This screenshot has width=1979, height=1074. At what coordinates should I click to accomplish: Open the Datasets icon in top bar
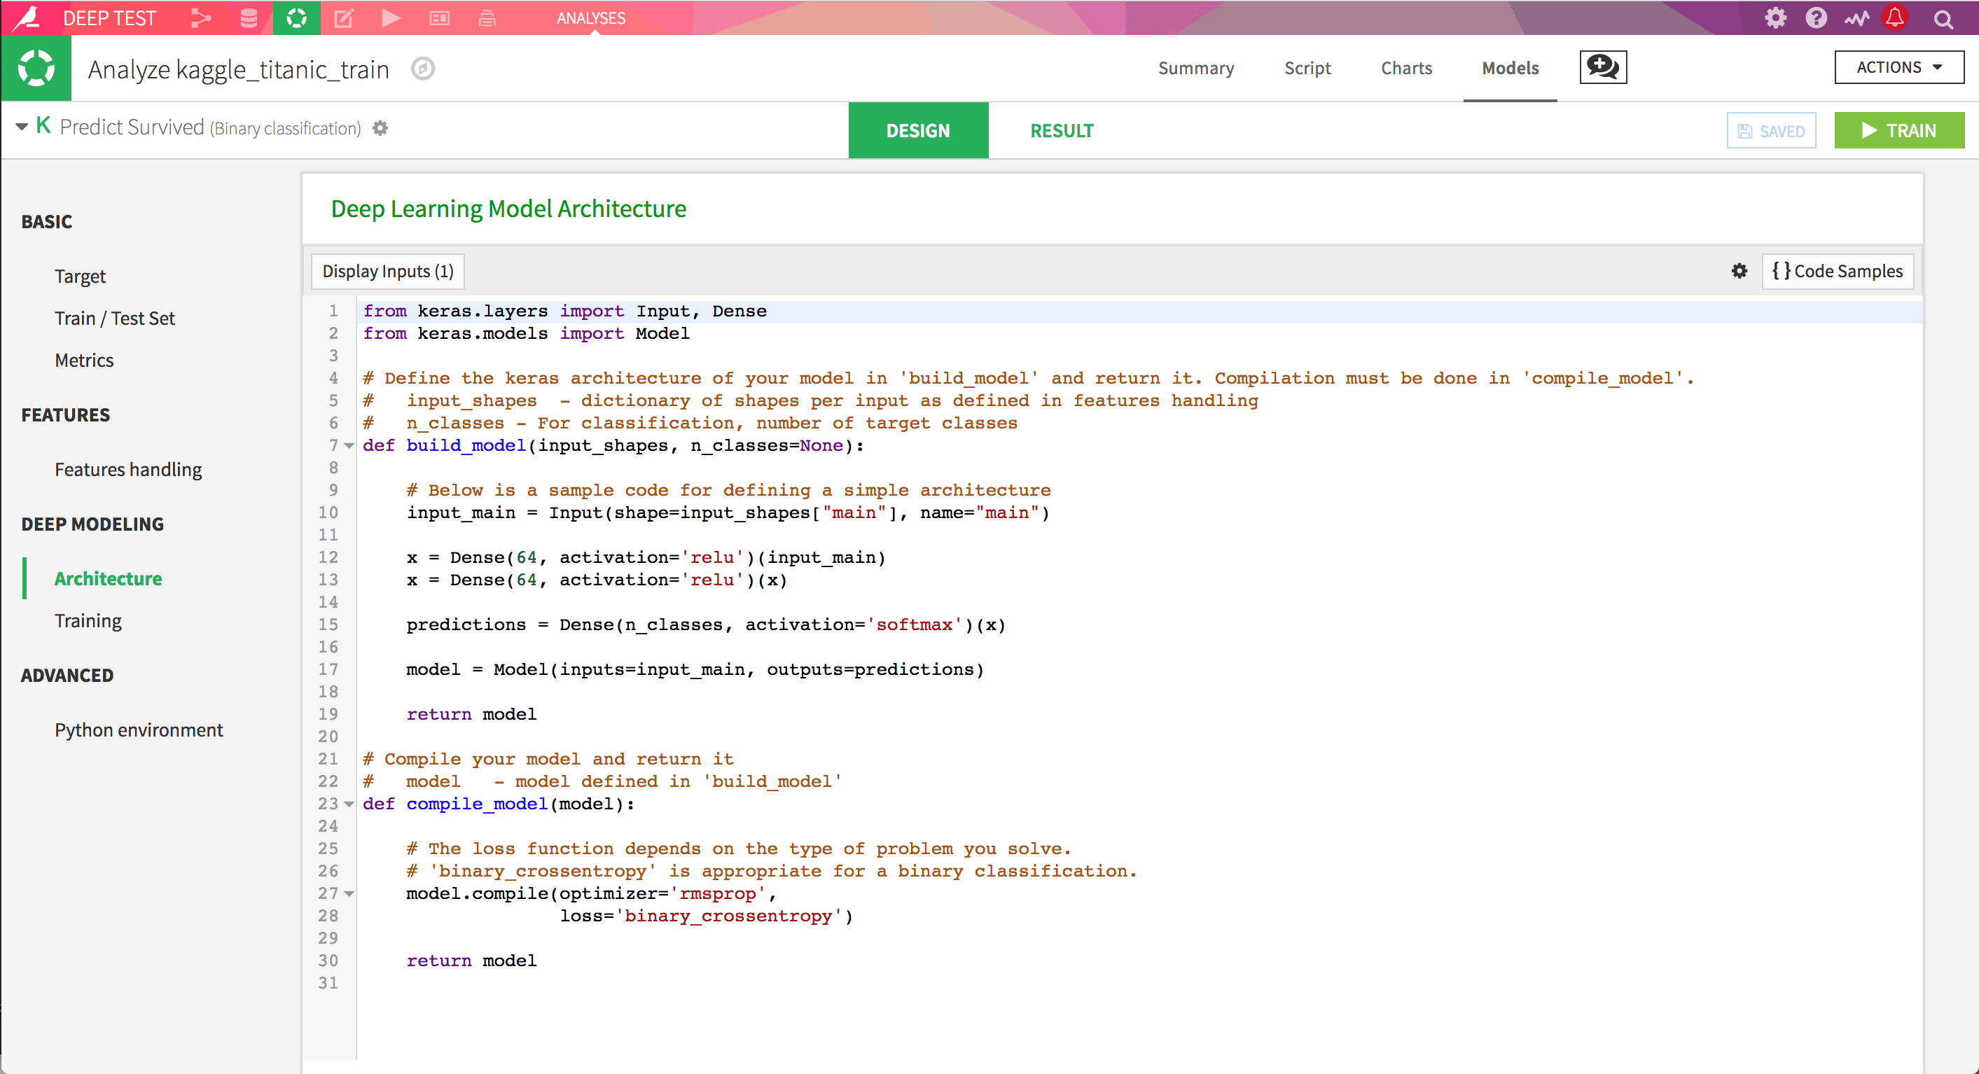(x=248, y=18)
